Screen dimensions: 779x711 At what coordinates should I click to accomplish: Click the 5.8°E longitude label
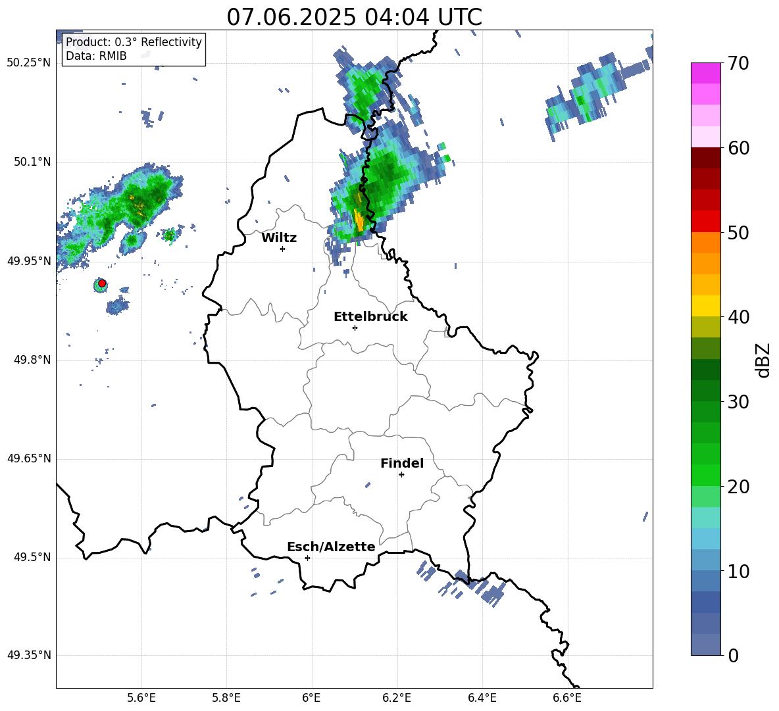226,698
